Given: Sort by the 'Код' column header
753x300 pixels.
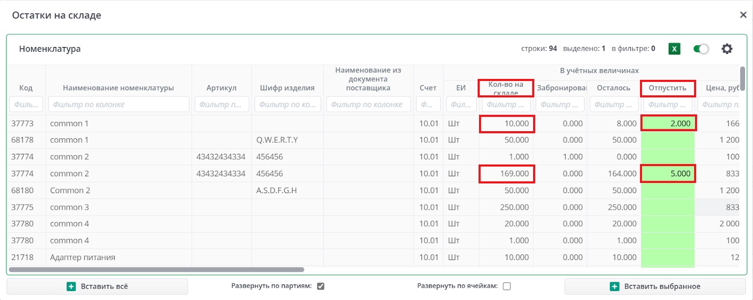Looking at the screenshot, I should (26, 88).
